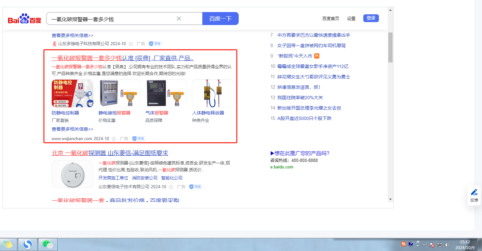
Task: Open hot search A股开盘近5000只个股下跌
Action: pos(304,118)
